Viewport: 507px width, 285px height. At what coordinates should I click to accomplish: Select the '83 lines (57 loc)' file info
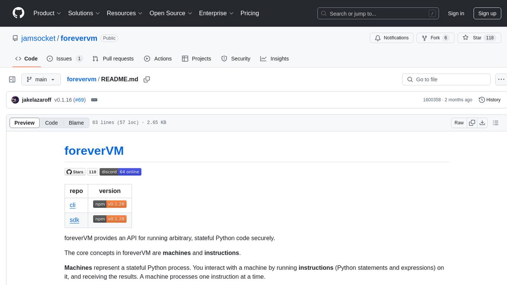click(115, 123)
